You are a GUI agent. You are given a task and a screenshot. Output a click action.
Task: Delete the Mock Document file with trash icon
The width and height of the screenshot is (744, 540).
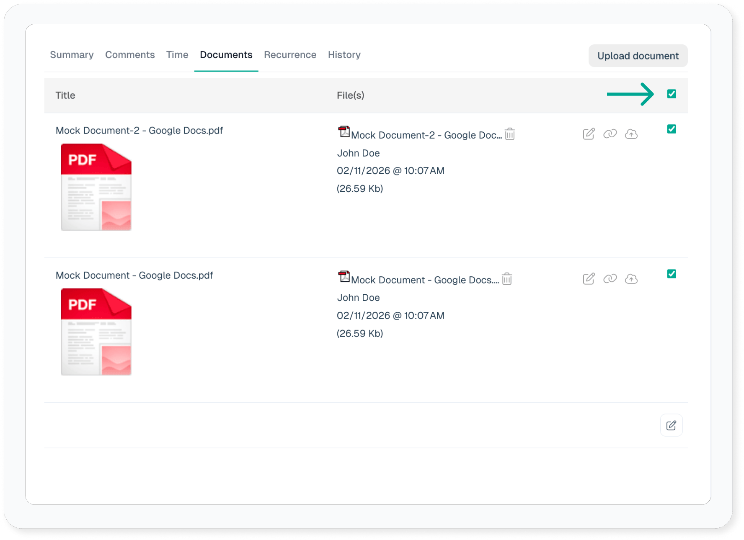(507, 279)
